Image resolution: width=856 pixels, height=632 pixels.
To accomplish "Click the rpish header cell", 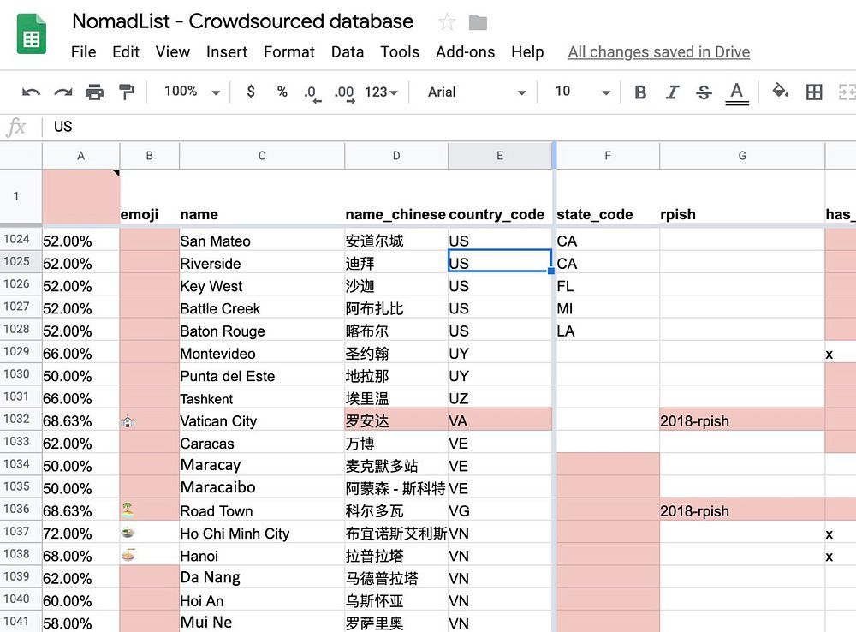I will (x=742, y=197).
